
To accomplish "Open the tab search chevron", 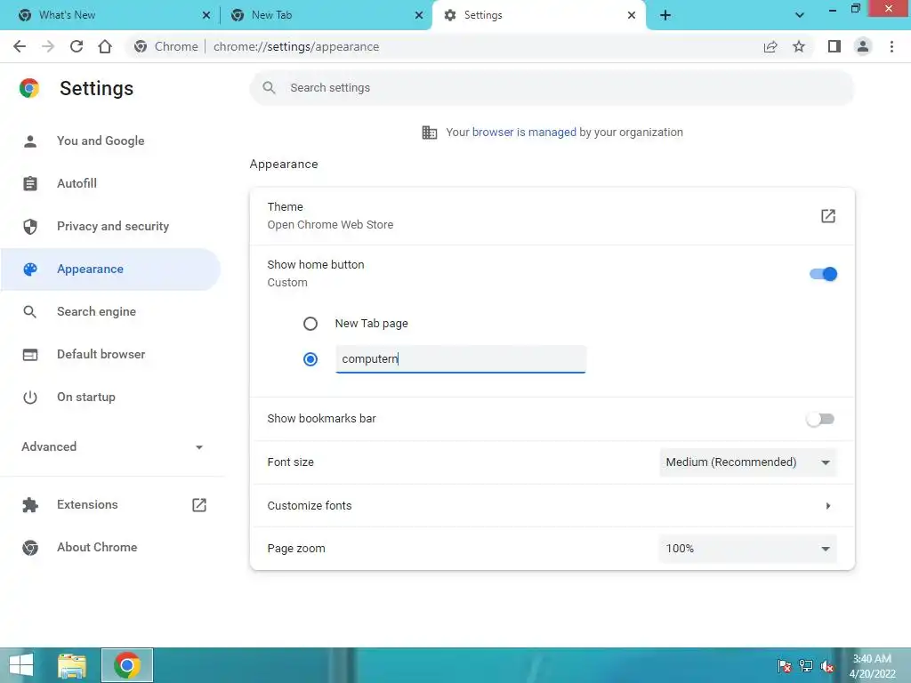I will pos(800,15).
